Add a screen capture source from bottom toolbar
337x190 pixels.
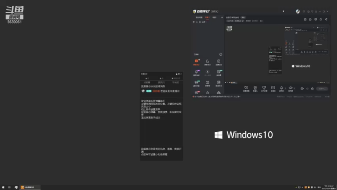246,89
